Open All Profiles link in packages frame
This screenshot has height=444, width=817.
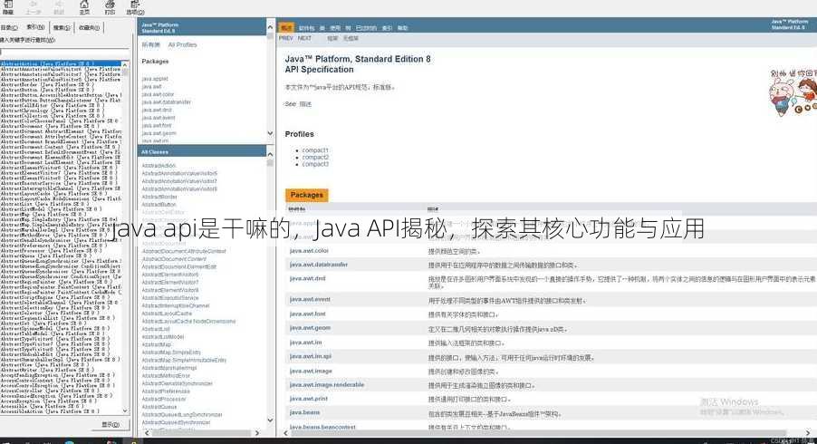click(182, 45)
